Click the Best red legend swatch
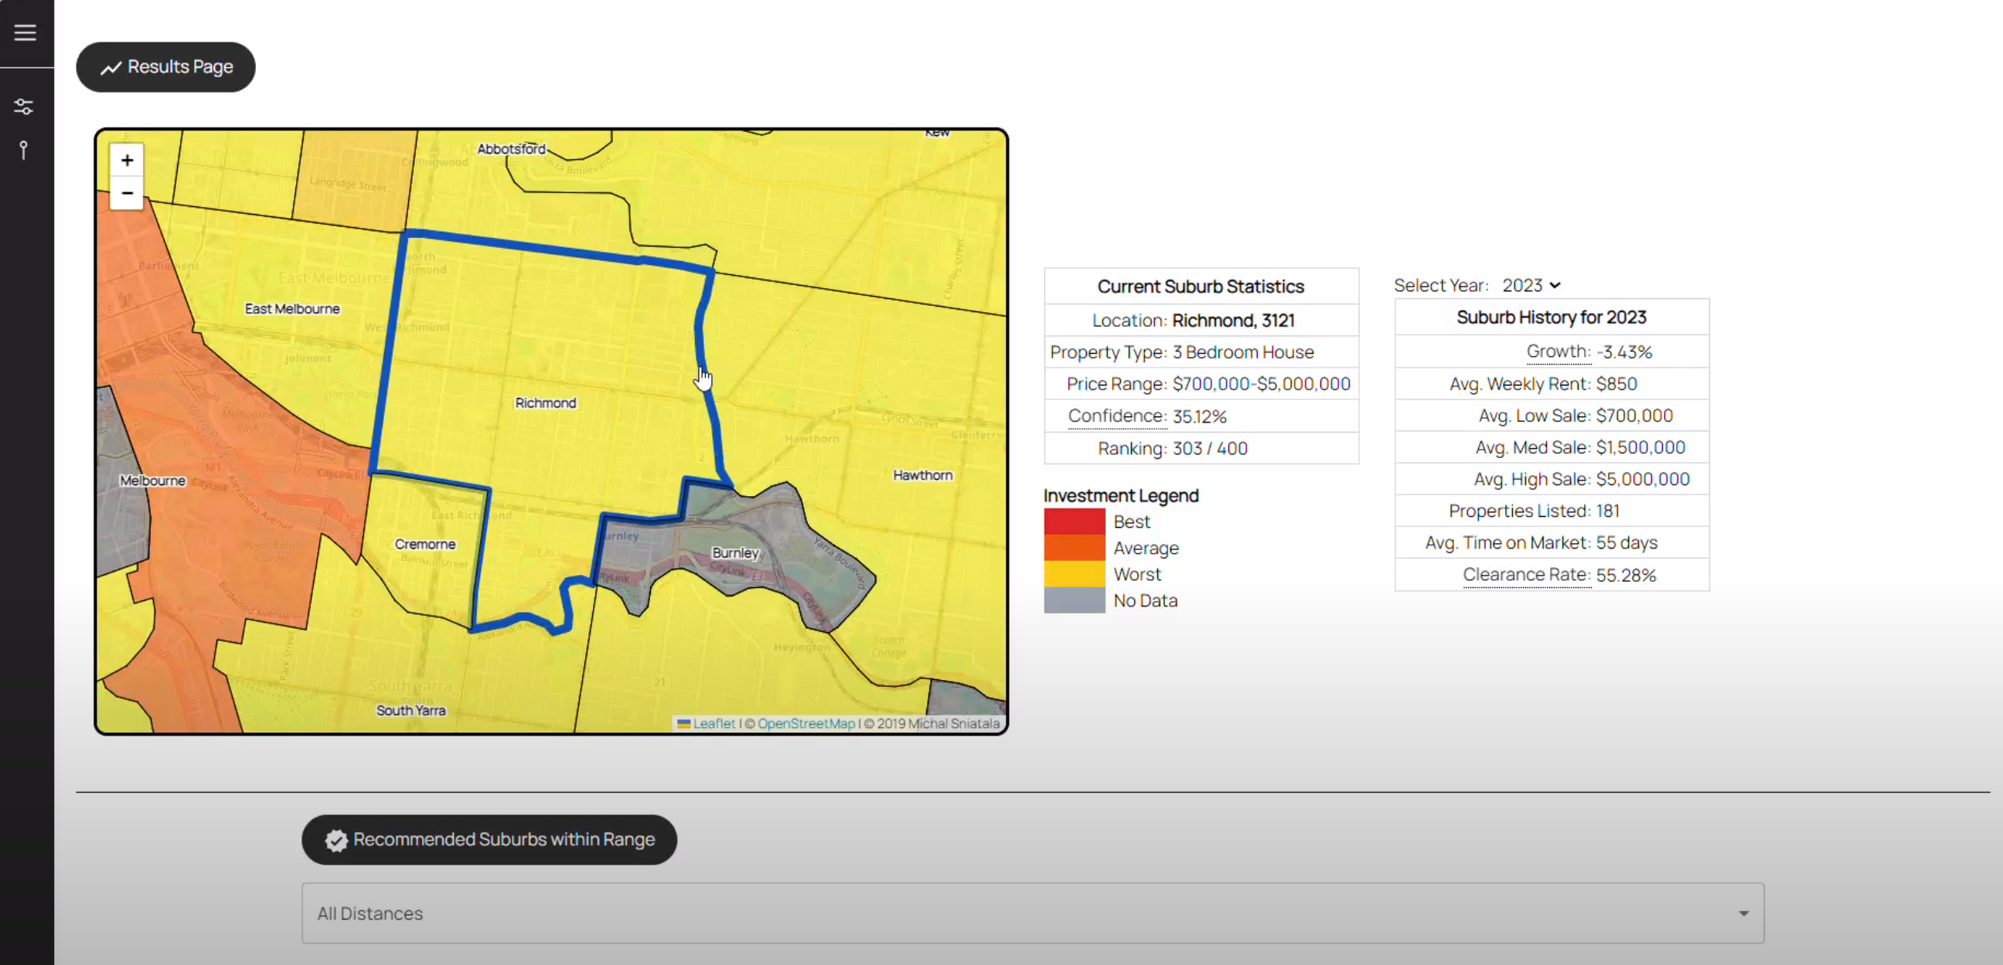 (x=1074, y=522)
